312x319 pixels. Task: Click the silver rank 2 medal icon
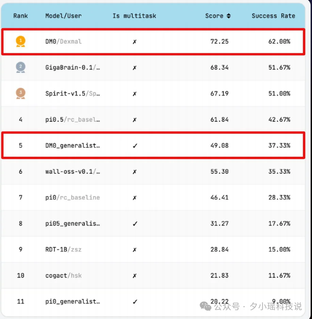point(20,67)
